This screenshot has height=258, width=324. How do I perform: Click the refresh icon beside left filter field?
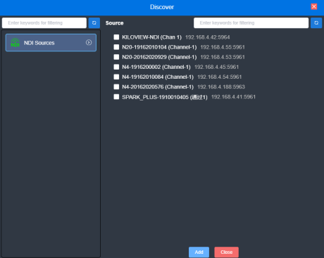(x=94, y=23)
